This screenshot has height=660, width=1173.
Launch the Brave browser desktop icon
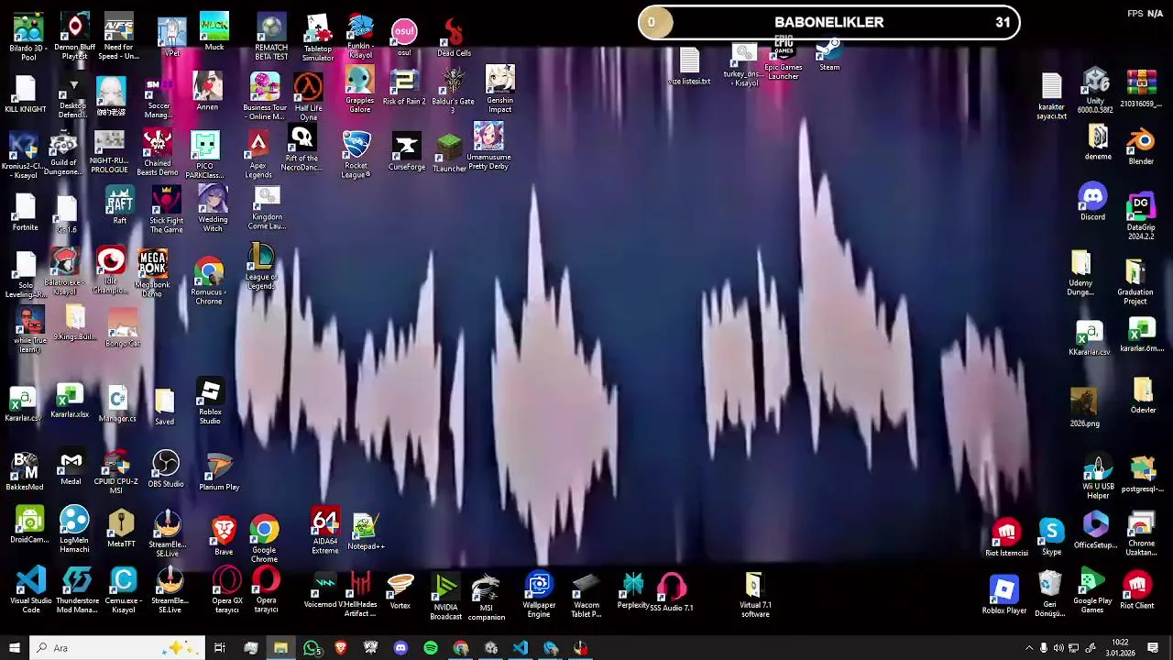(x=224, y=536)
